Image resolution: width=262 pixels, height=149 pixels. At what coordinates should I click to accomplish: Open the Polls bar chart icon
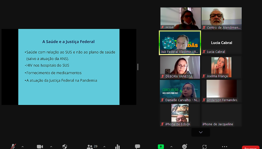click(117, 147)
